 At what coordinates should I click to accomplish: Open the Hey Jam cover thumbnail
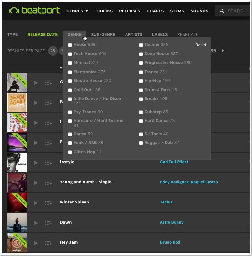tap(17, 243)
